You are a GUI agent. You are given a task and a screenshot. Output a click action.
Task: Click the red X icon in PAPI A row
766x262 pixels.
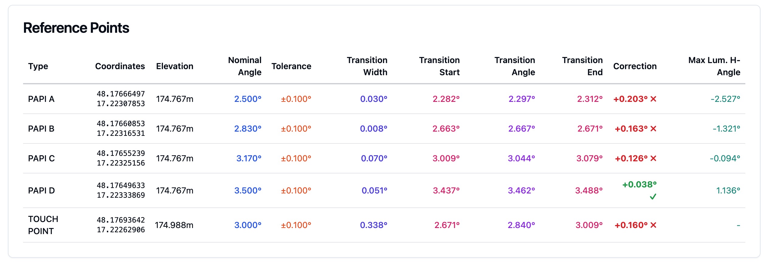tap(653, 99)
